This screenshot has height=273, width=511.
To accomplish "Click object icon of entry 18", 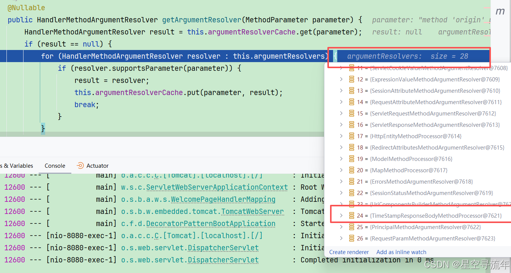I will tap(352, 147).
